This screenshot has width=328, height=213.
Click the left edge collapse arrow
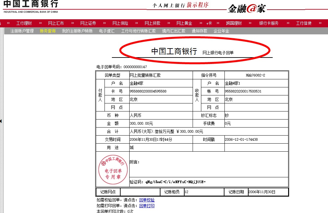tap(1, 121)
